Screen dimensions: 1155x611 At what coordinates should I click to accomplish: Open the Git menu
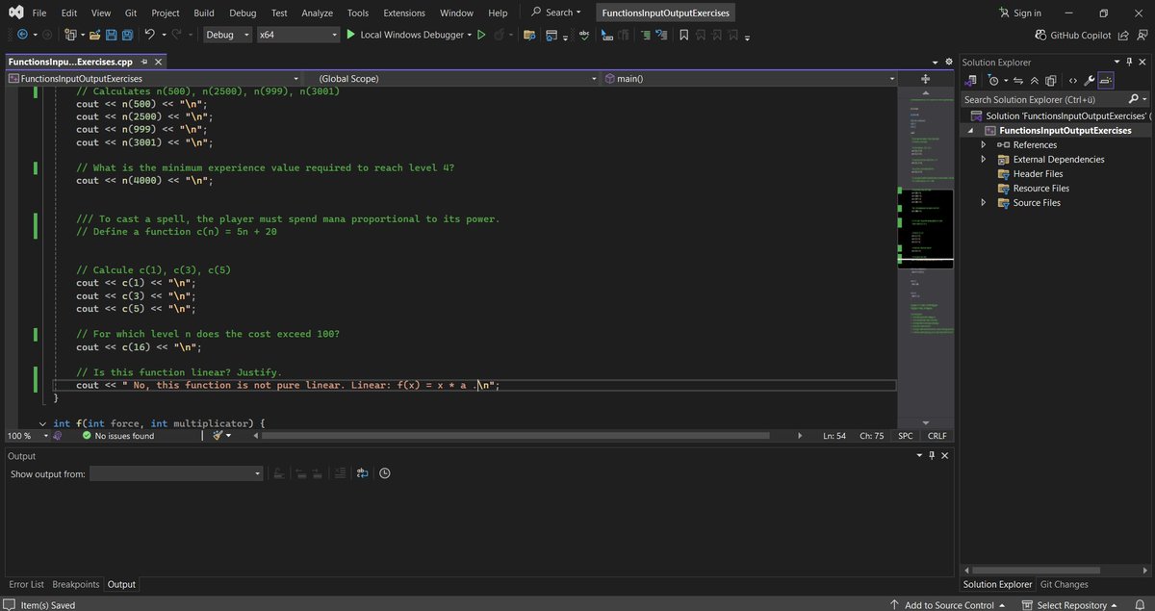pyautogui.click(x=130, y=13)
